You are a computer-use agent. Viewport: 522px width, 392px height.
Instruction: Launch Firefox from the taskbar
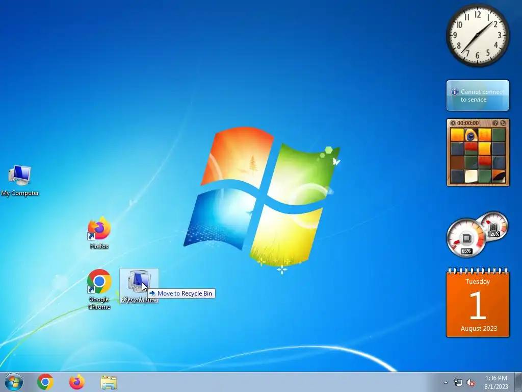(x=77, y=382)
